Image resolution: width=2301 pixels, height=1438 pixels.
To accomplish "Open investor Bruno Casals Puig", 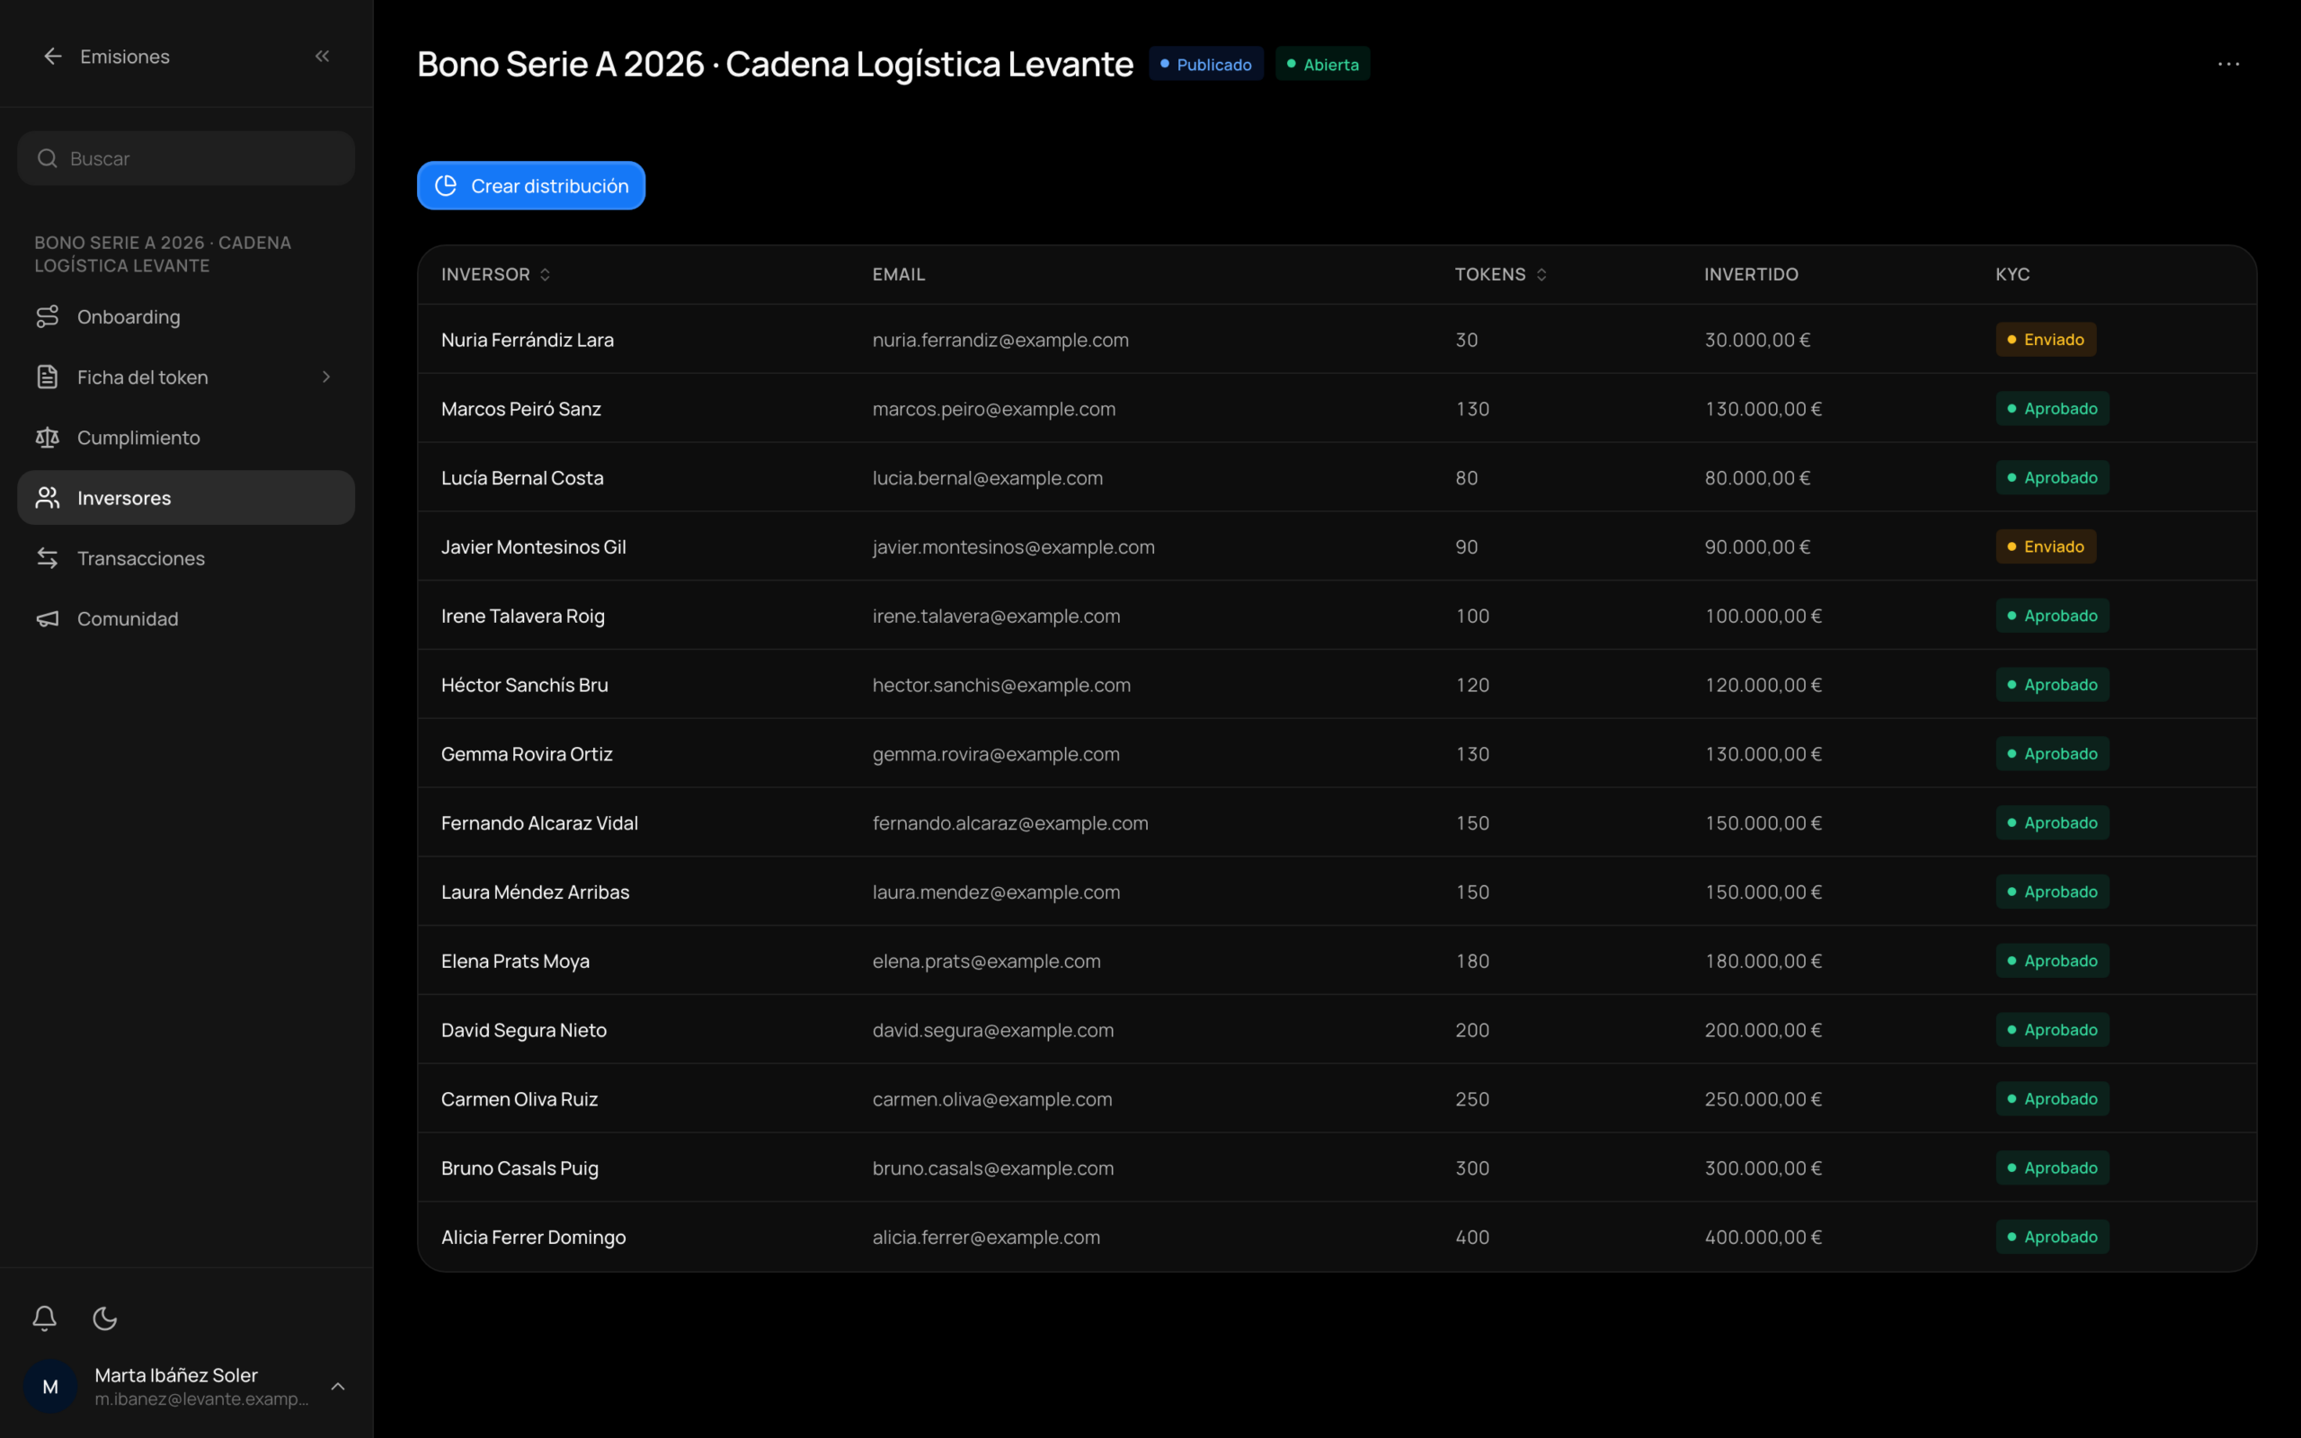I will tap(520, 1167).
